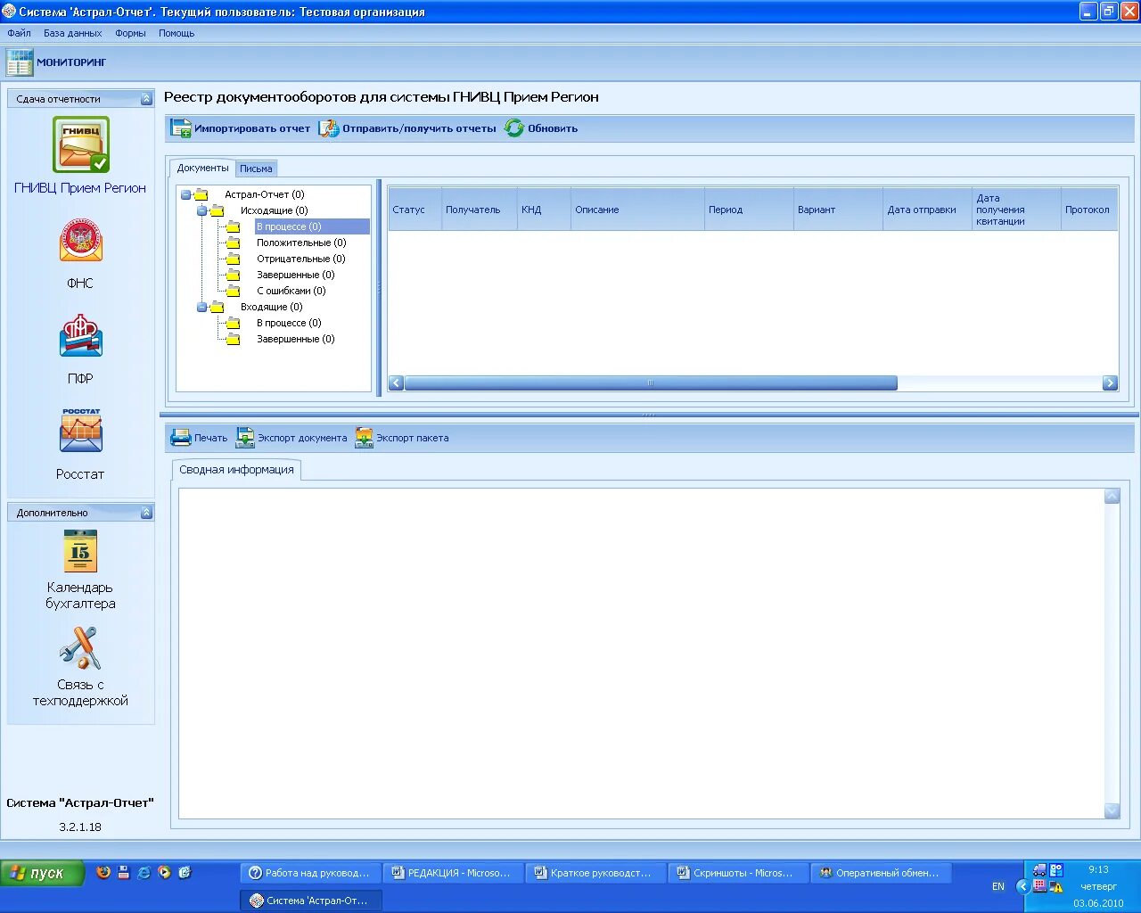Open the ФНС reporting icon
The image size is (1141, 913).
(x=81, y=240)
